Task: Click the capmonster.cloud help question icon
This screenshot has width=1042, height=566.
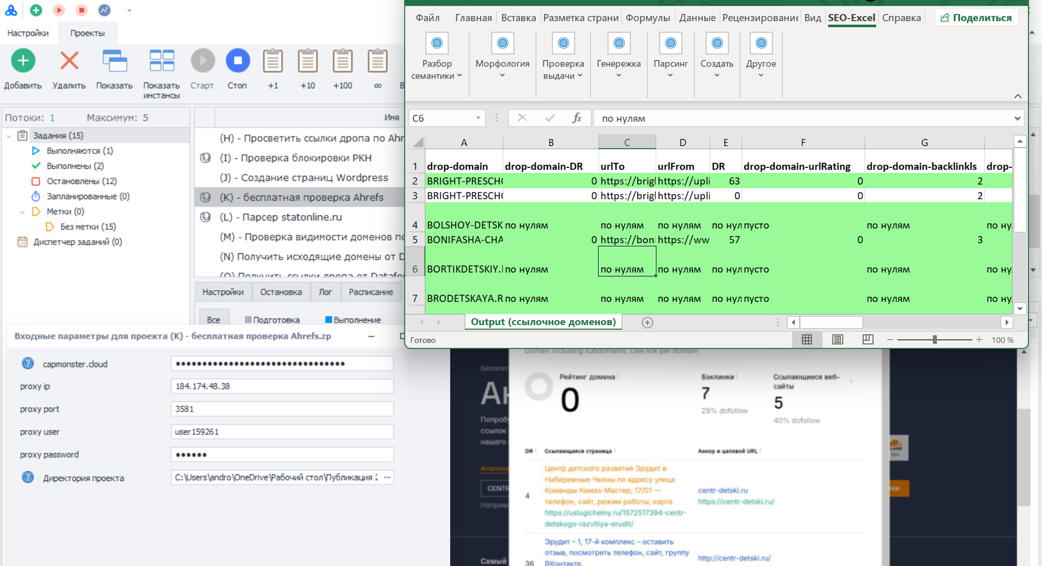Action: [x=28, y=364]
